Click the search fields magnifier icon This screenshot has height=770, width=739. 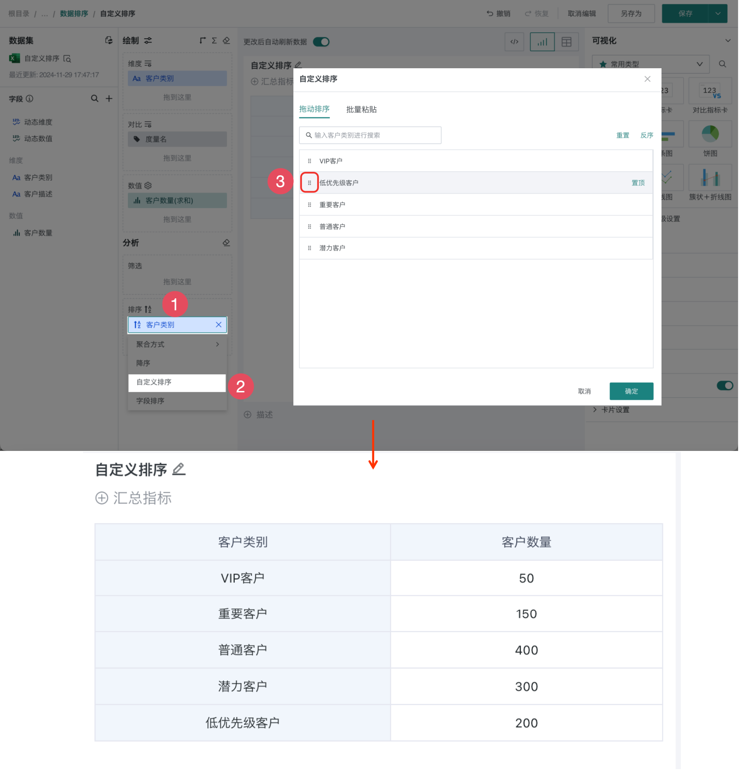[x=95, y=98]
